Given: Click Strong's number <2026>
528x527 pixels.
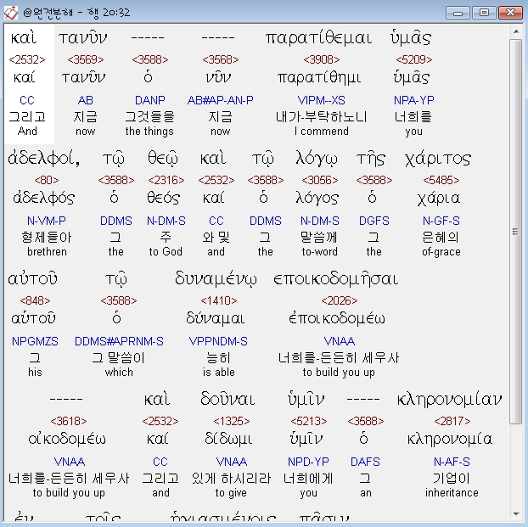Looking at the screenshot, I should (340, 300).
